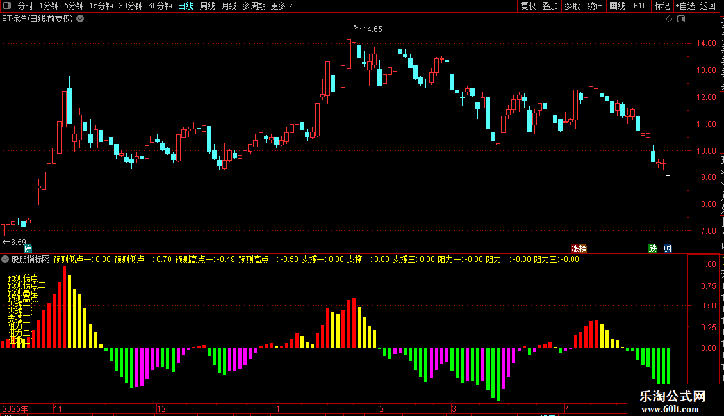Image resolution: width=724 pixels, height=416 pixels.
Task: Click the month 4 marker on date axis
Action: 567,408
